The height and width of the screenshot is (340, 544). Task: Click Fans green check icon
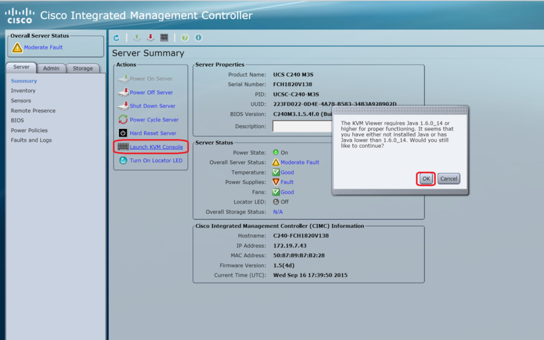[x=276, y=192]
